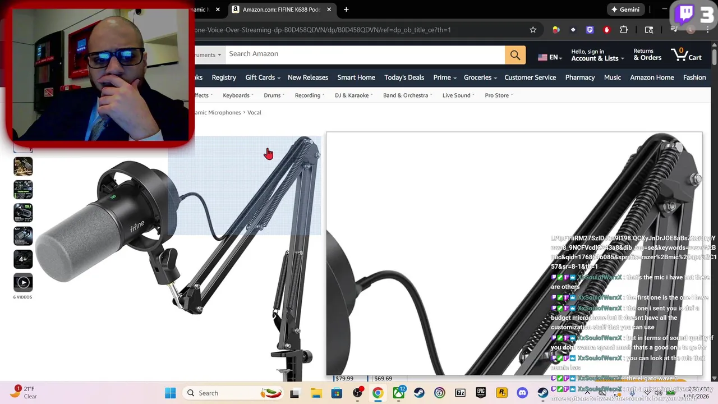Open Today's Deals
Screen dimensions: 718x404
click(x=404, y=77)
